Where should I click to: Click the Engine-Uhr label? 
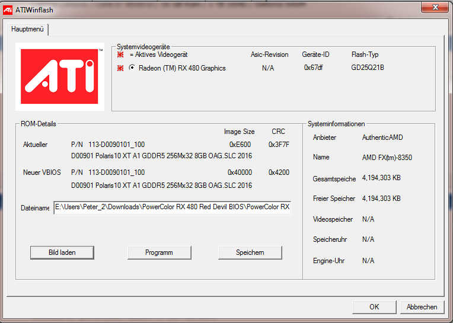pos(328,261)
